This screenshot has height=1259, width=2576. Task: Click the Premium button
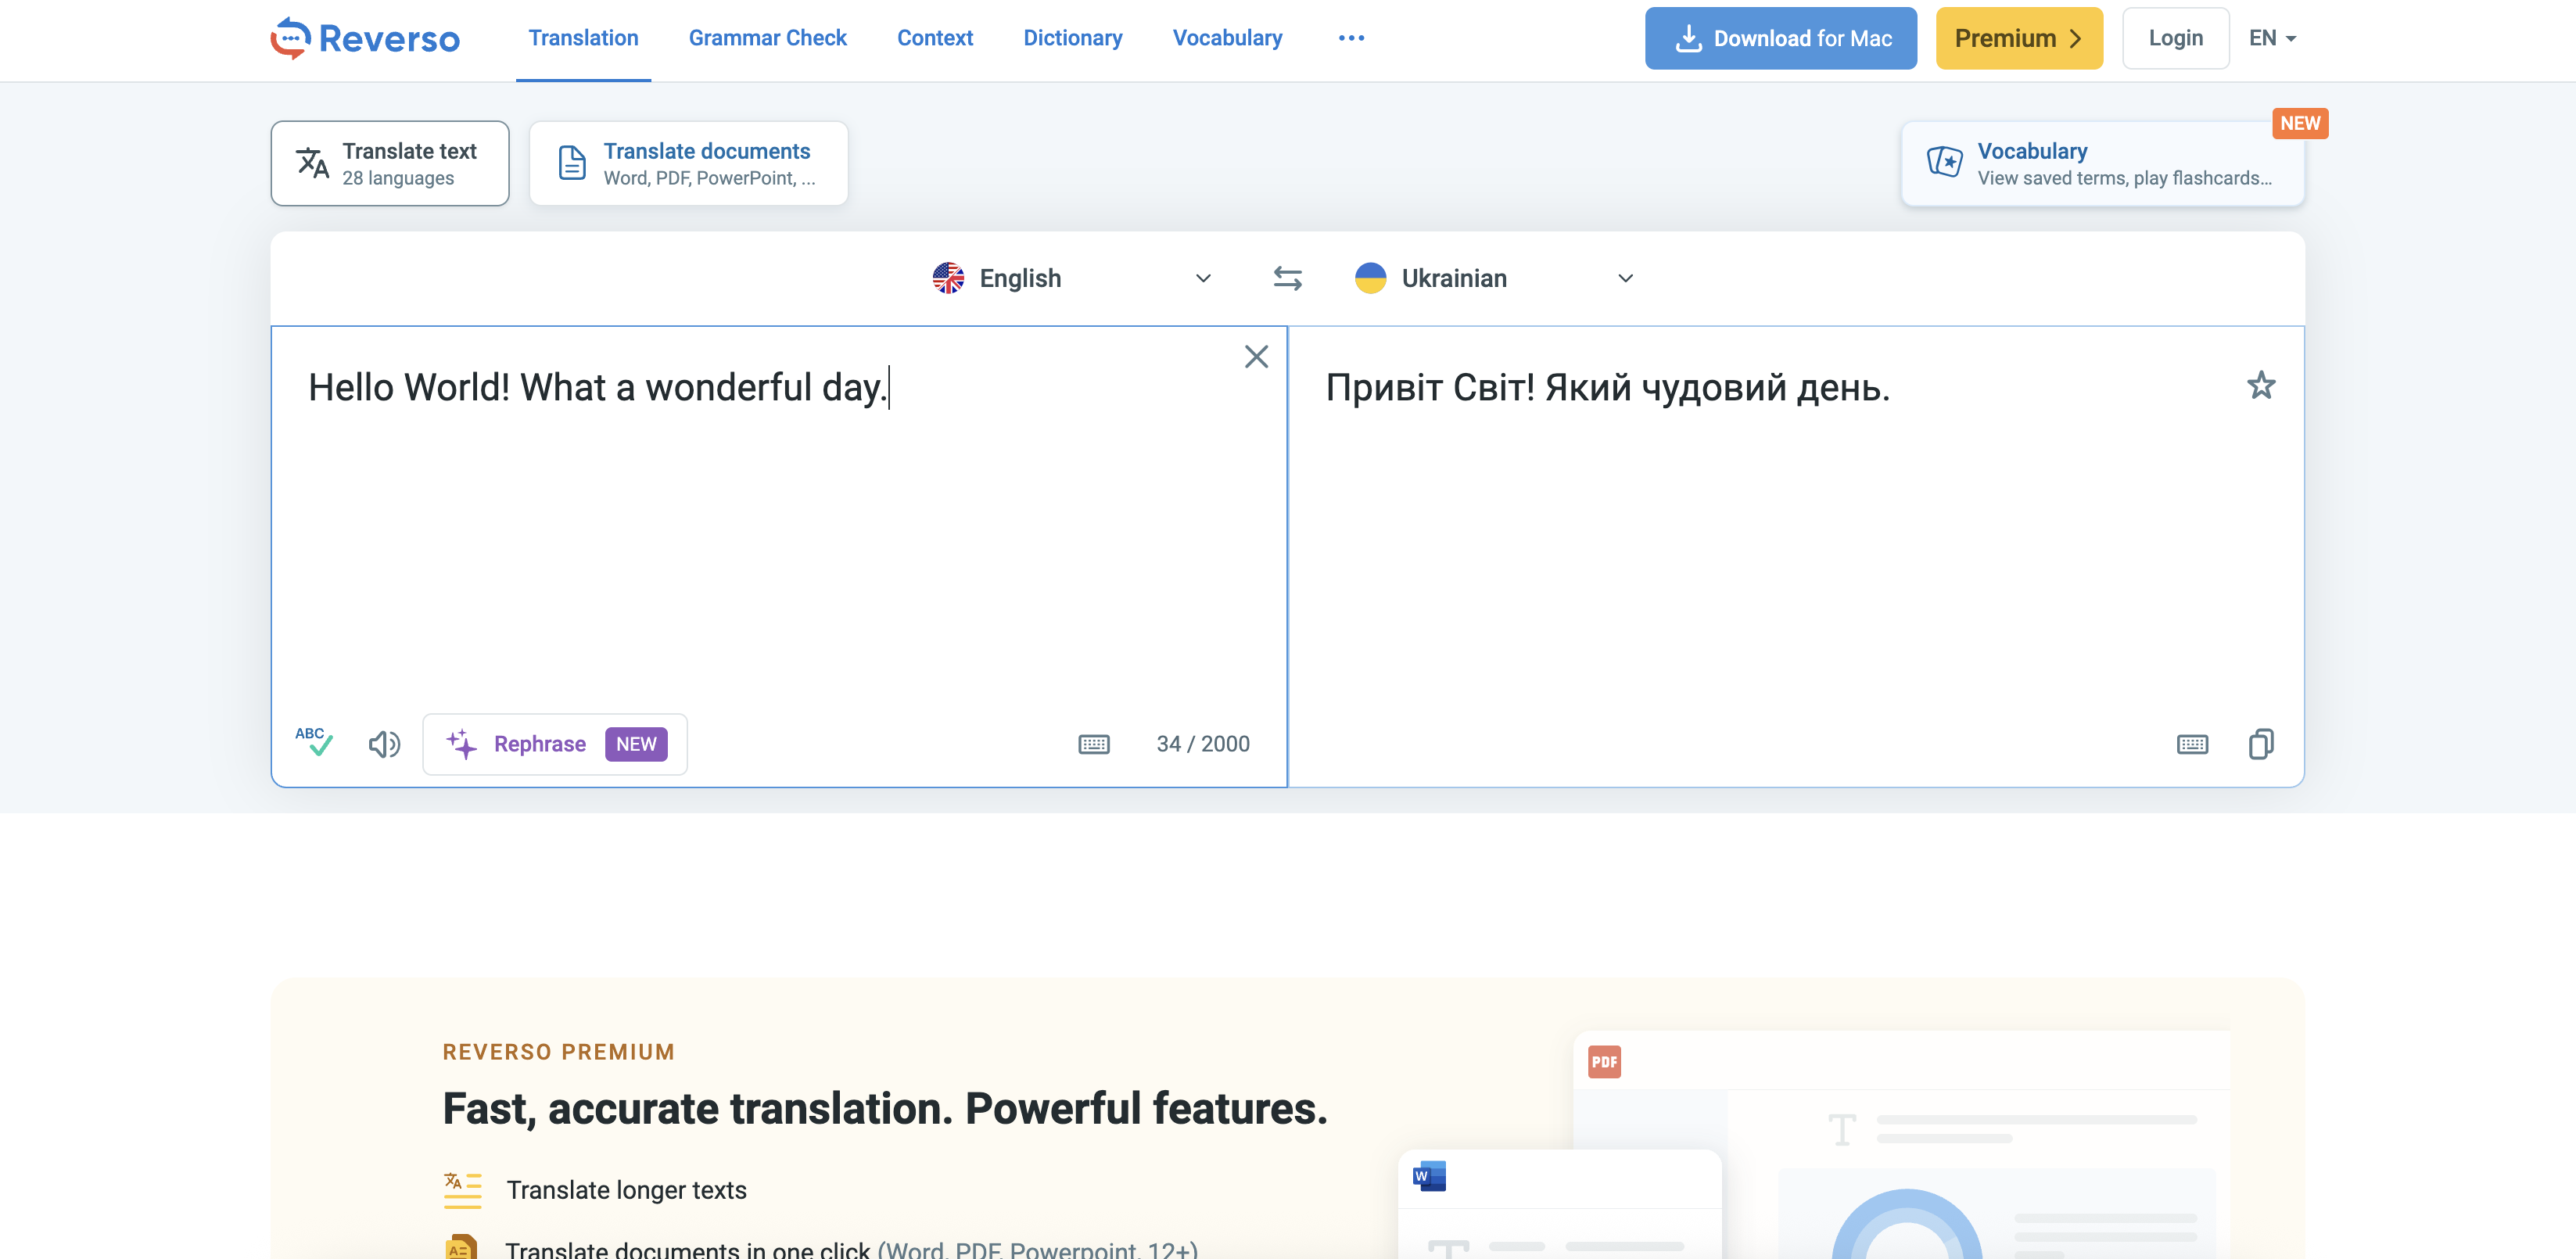coord(2019,38)
